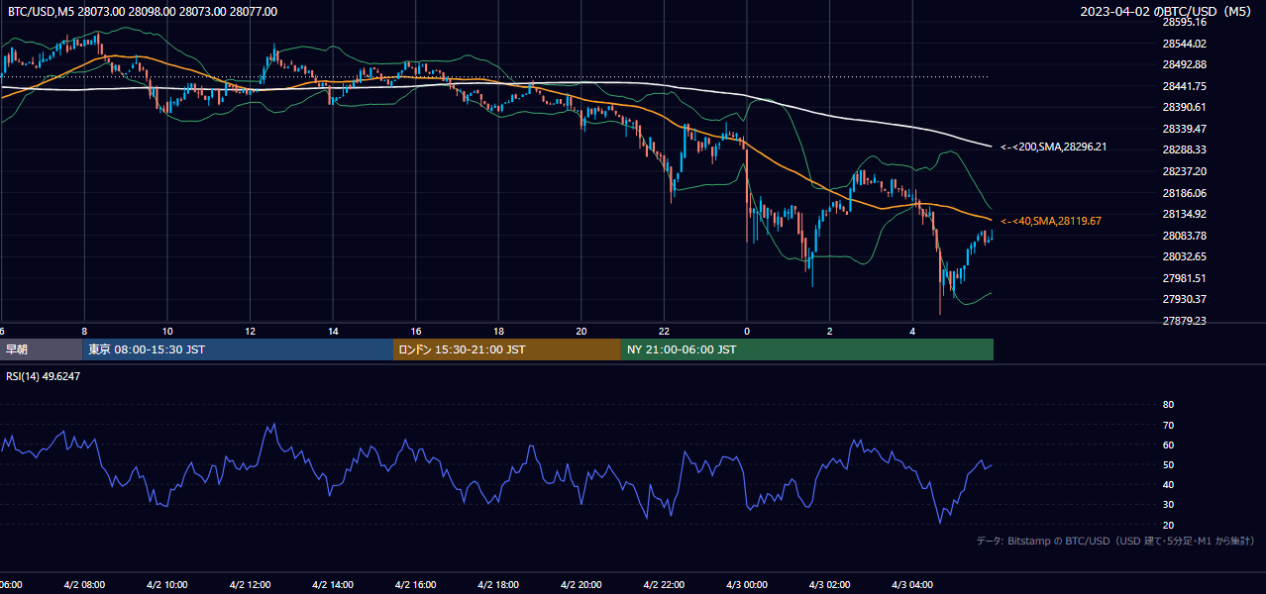
Task: Click price axis label 28288.33
Action: [x=1184, y=149]
